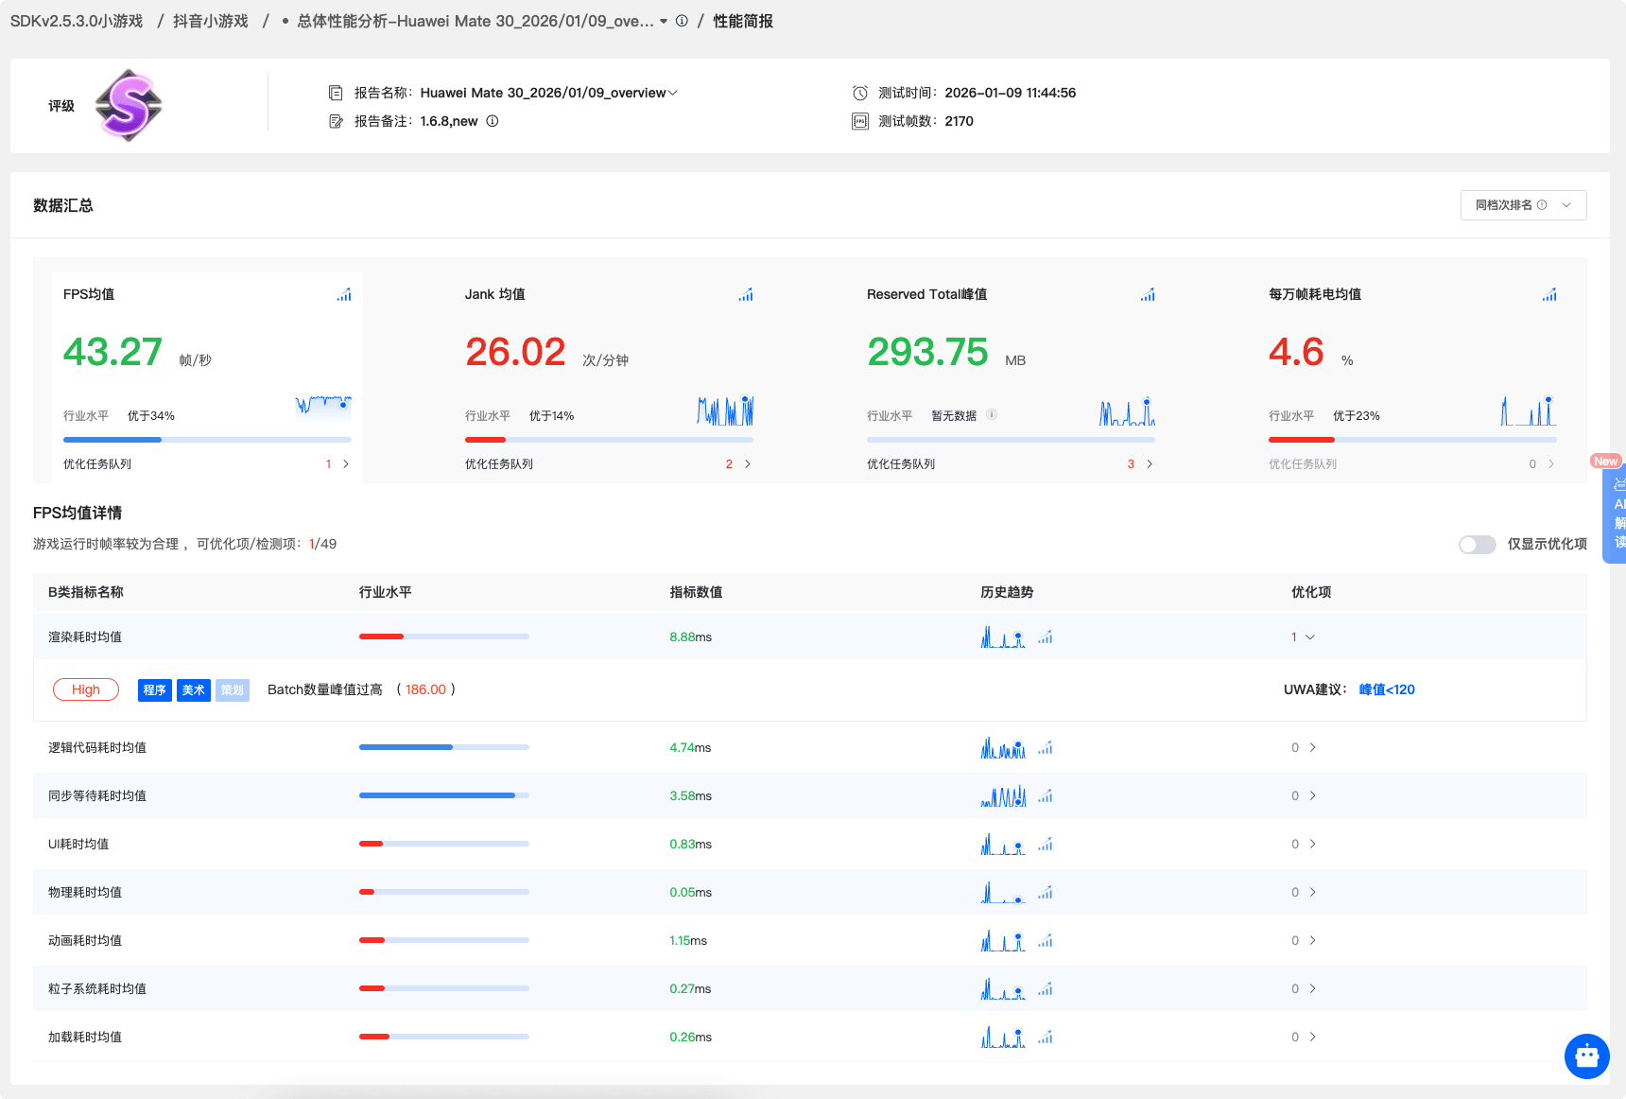Click the info icon beside 暂无数据
The height and width of the screenshot is (1099, 1626).
click(992, 414)
